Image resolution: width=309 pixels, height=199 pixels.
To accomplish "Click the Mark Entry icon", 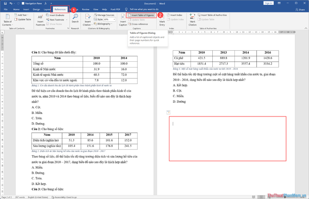I will [x=162, y=19].
